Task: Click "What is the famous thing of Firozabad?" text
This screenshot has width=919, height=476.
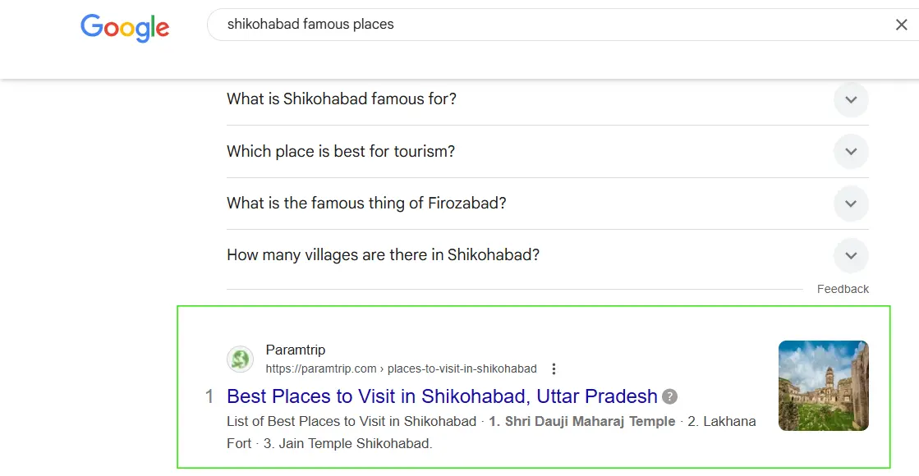Action: tap(366, 204)
